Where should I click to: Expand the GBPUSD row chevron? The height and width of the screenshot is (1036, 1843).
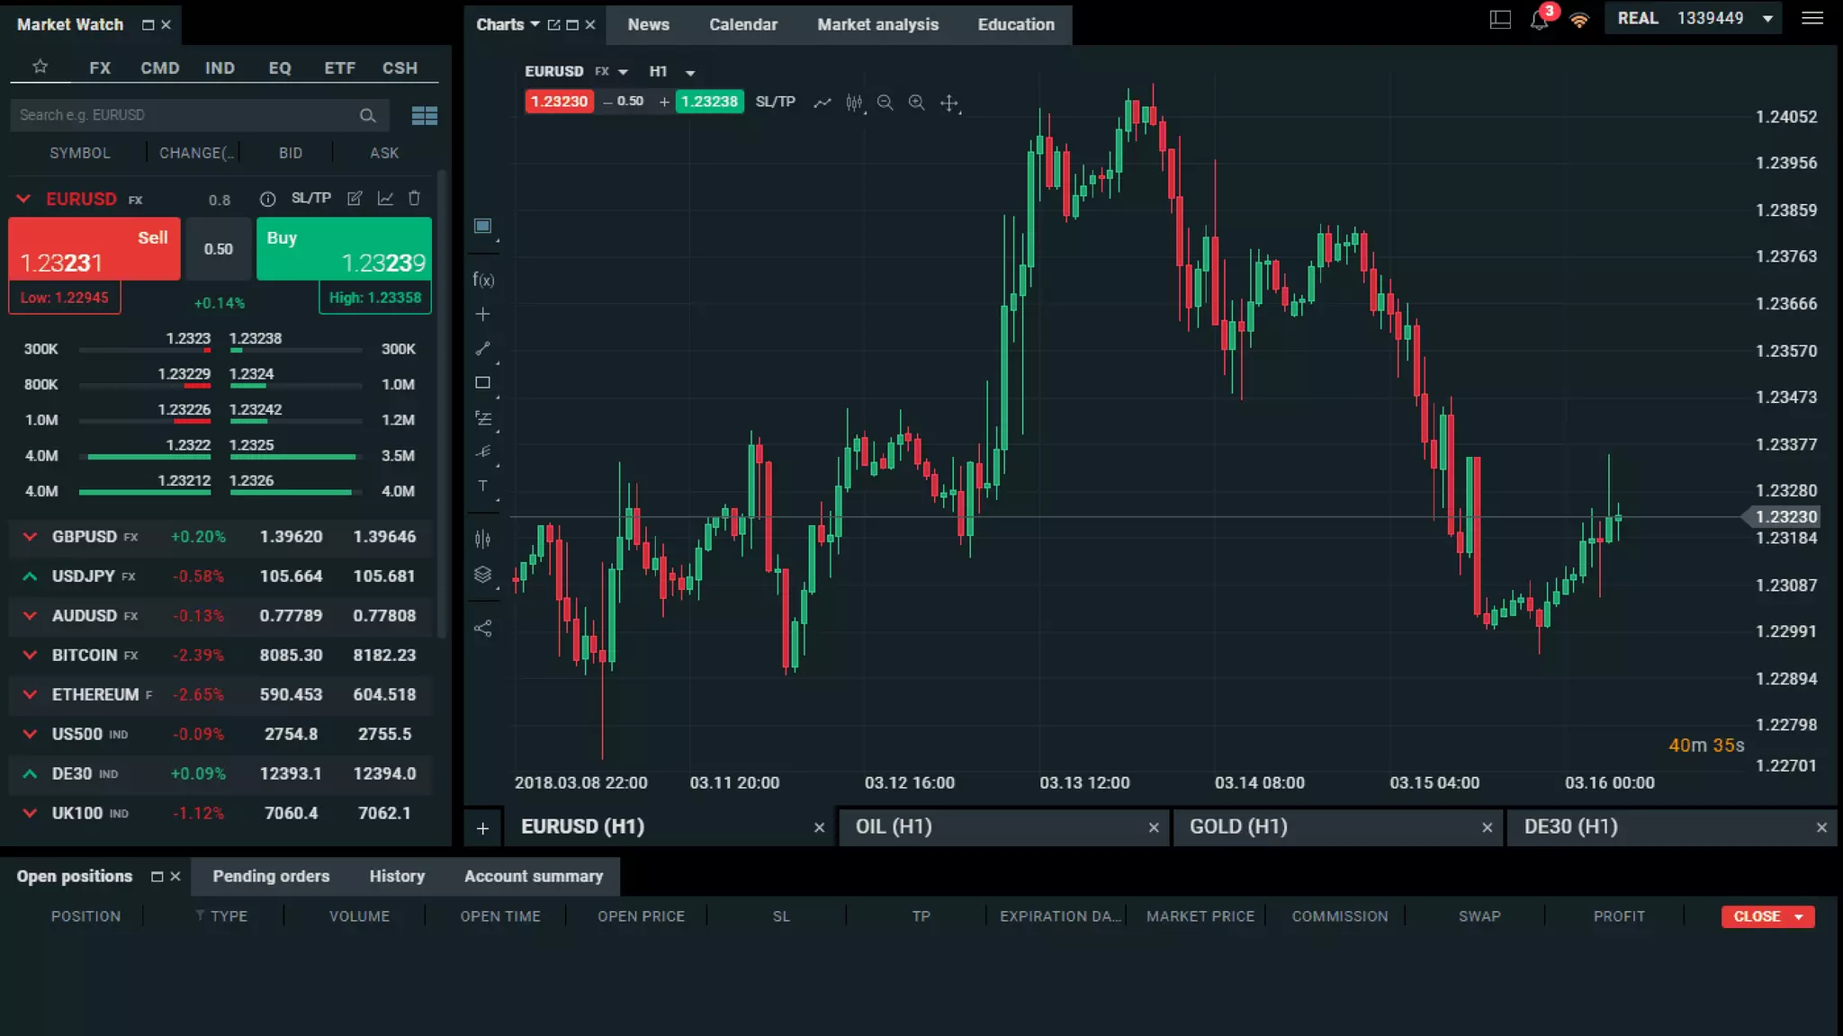(x=30, y=537)
